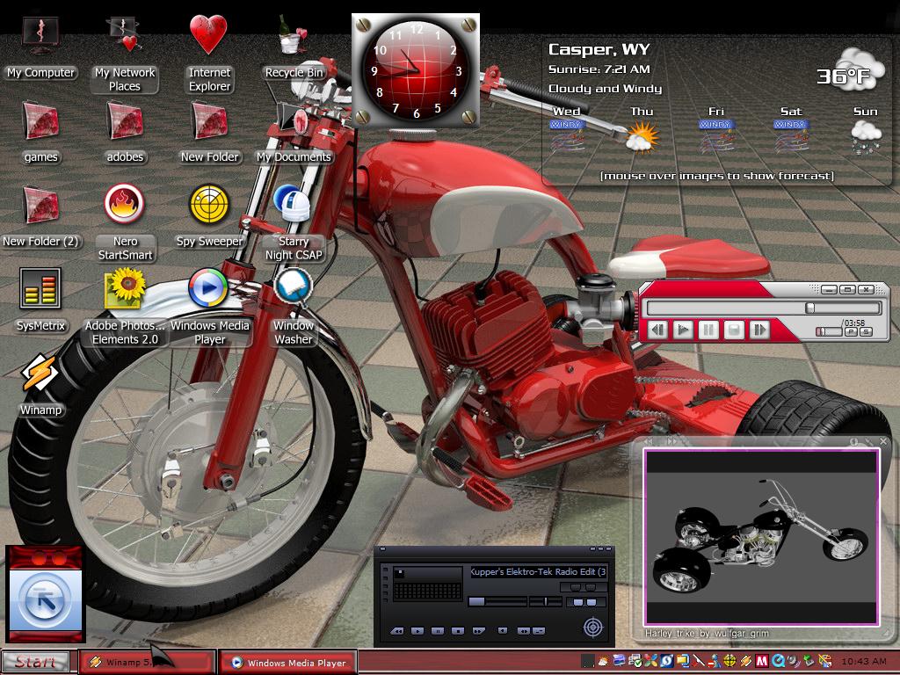Toggle the S button in the red player

[x=866, y=331]
